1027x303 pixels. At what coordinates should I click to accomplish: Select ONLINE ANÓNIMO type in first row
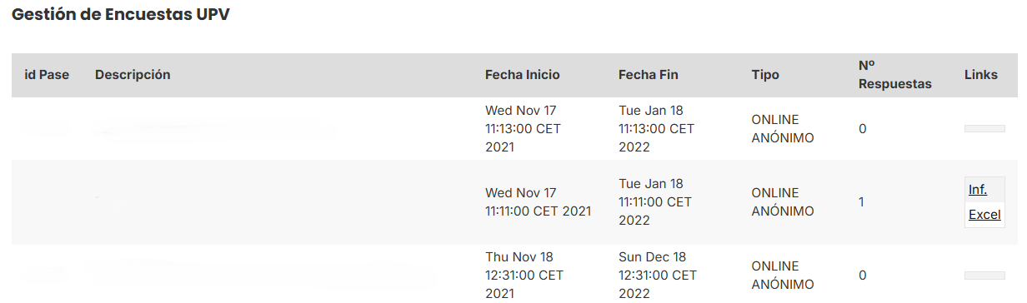[x=783, y=129]
